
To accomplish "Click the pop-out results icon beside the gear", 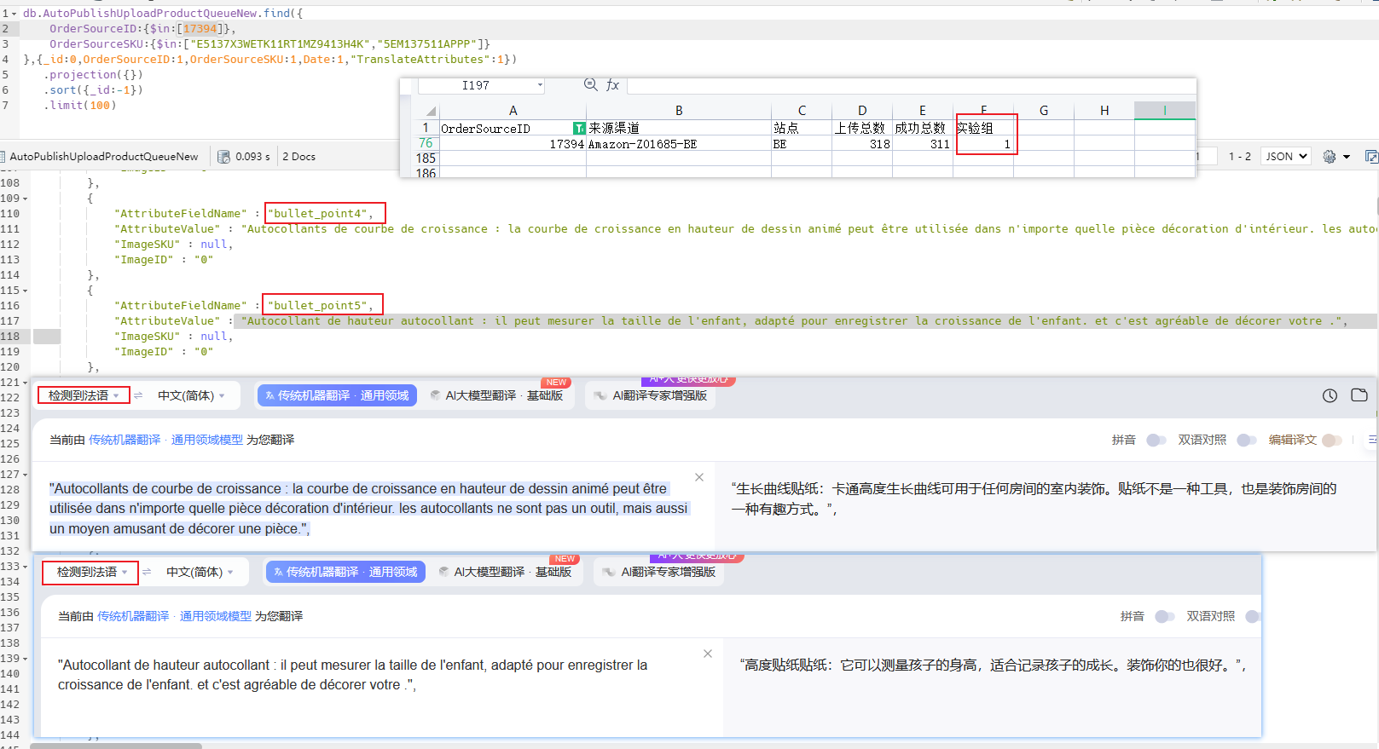I will [1371, 157].
